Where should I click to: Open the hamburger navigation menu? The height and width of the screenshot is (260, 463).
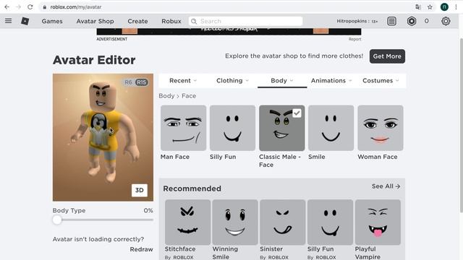[x=8, y=21]
